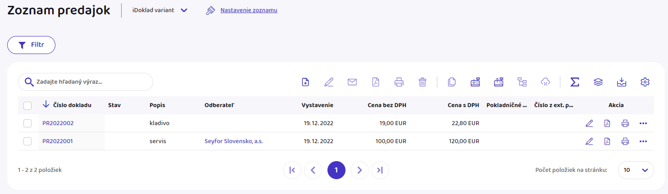668x194 pixels.
Task: Open the Nastavenie zoznamu link
Action: tap(249, 10)
